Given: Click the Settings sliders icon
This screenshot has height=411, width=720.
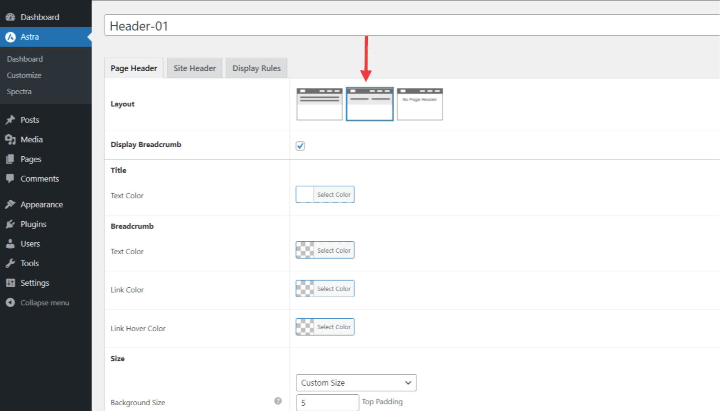Looking at the screenshot, I should pyautogui.click(x=11, y=283).
